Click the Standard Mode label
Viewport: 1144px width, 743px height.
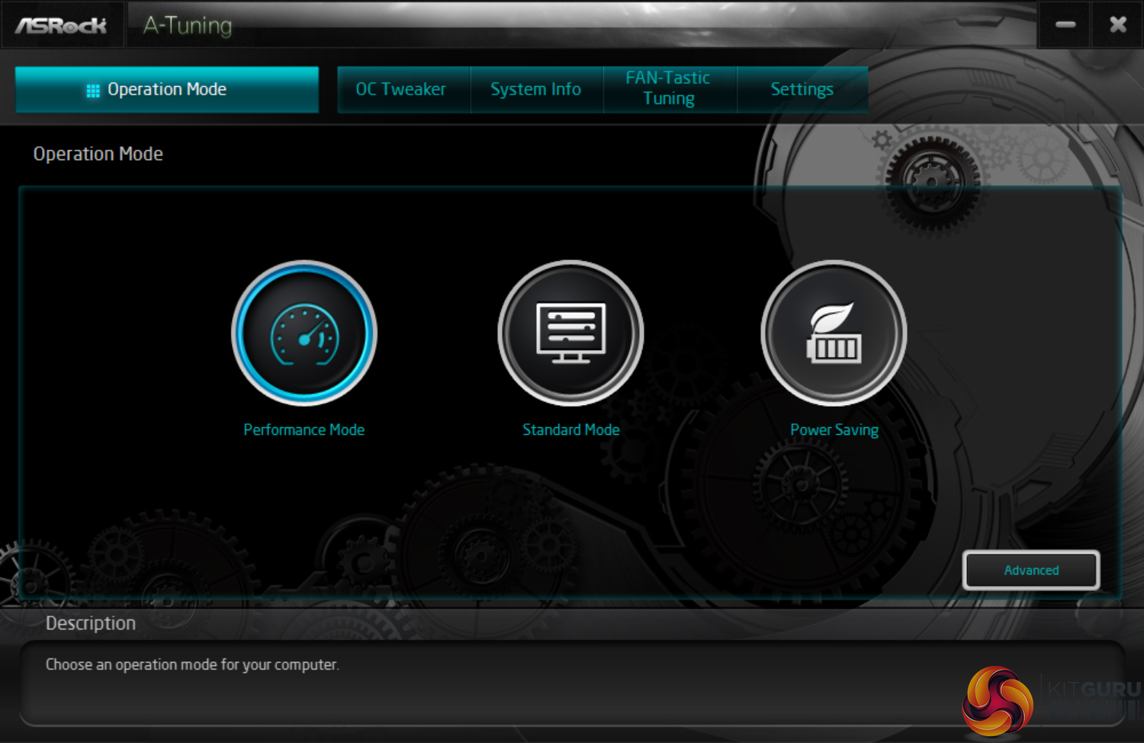click(x=571, y=429)
